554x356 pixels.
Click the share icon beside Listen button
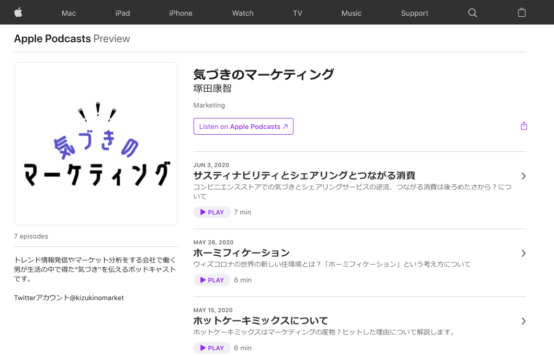coord(524,126)
